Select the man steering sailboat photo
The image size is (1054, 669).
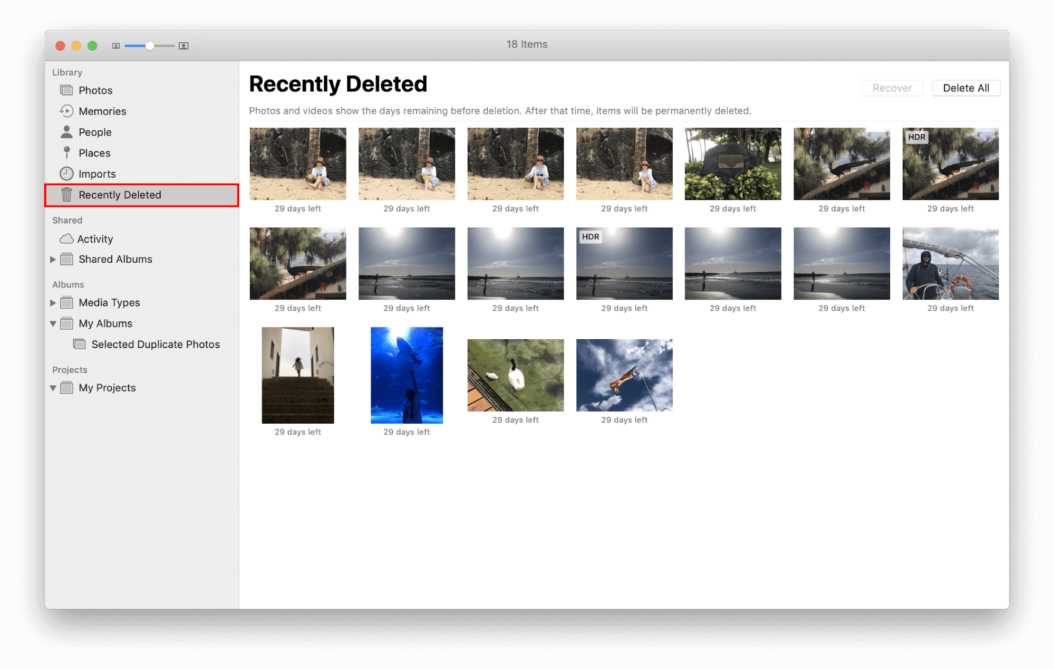[950, 263]
